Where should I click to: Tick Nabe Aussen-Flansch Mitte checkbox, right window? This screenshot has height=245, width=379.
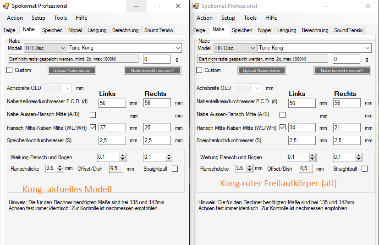coord(283,115)
